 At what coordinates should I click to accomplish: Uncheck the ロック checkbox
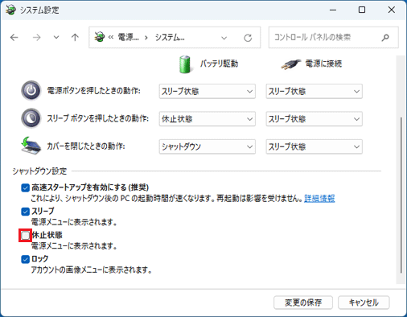click(25, 259)
